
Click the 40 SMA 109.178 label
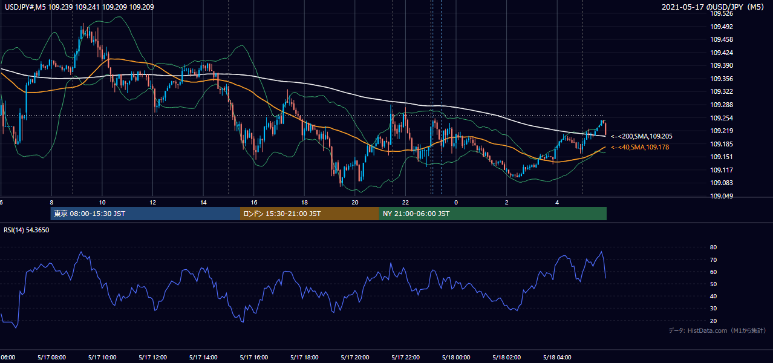(x=640, y=147)
